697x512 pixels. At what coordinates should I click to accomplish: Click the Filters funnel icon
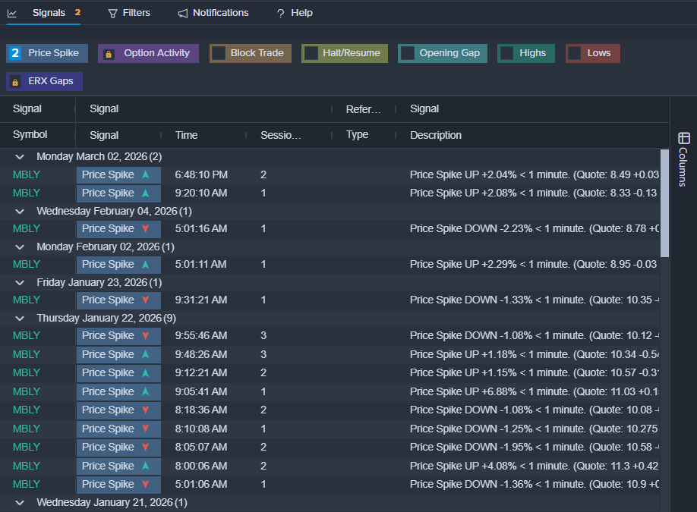pyautogui.click(x=112, y=13)
